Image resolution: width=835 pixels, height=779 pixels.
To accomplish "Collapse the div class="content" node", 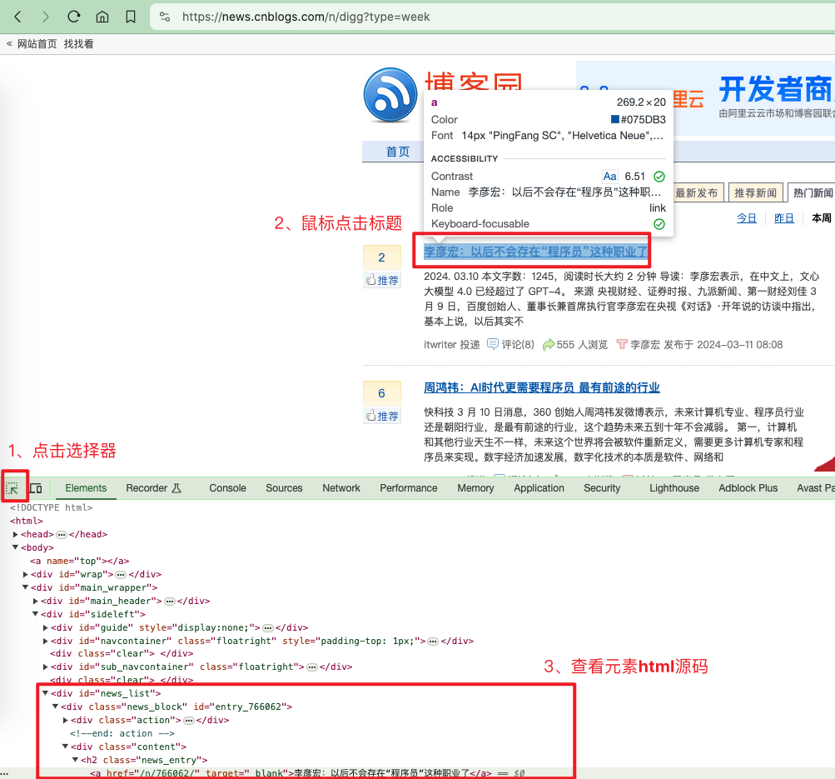I will pyautogui.click(x=65, y=747).
